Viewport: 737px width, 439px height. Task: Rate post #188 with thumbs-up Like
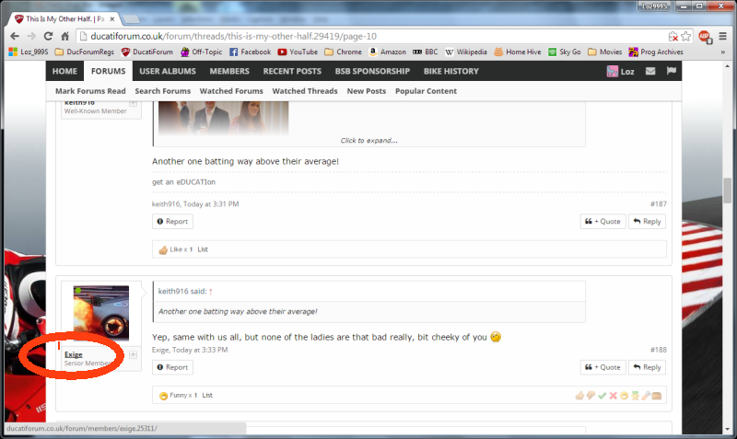click(x=579, y=395)
